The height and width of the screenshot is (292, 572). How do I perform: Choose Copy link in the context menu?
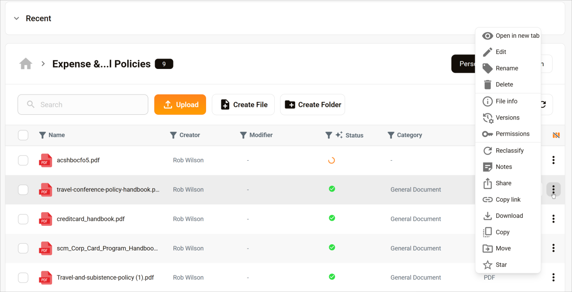(x=508, y=199)
